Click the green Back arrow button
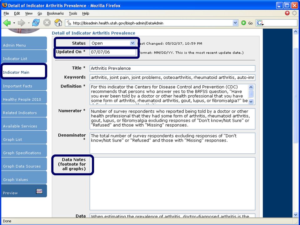 (x=7, y=23)
